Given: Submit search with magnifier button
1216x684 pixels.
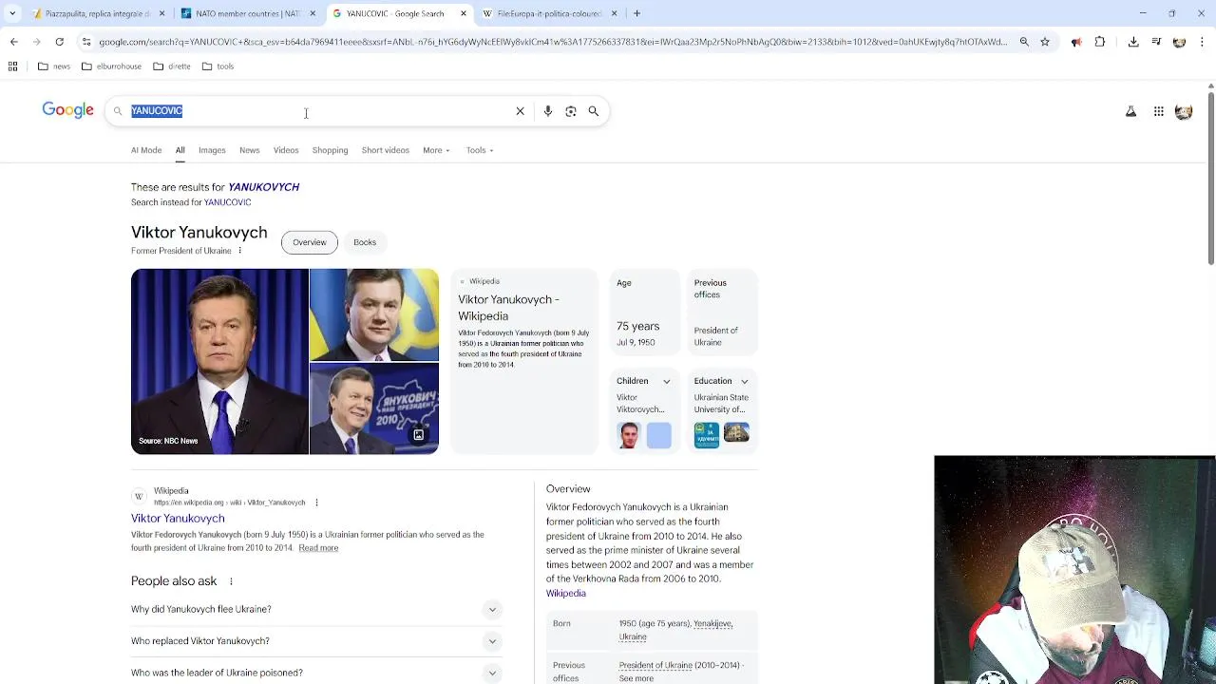Looking at the screenshot, I should (x=594, y=111).
